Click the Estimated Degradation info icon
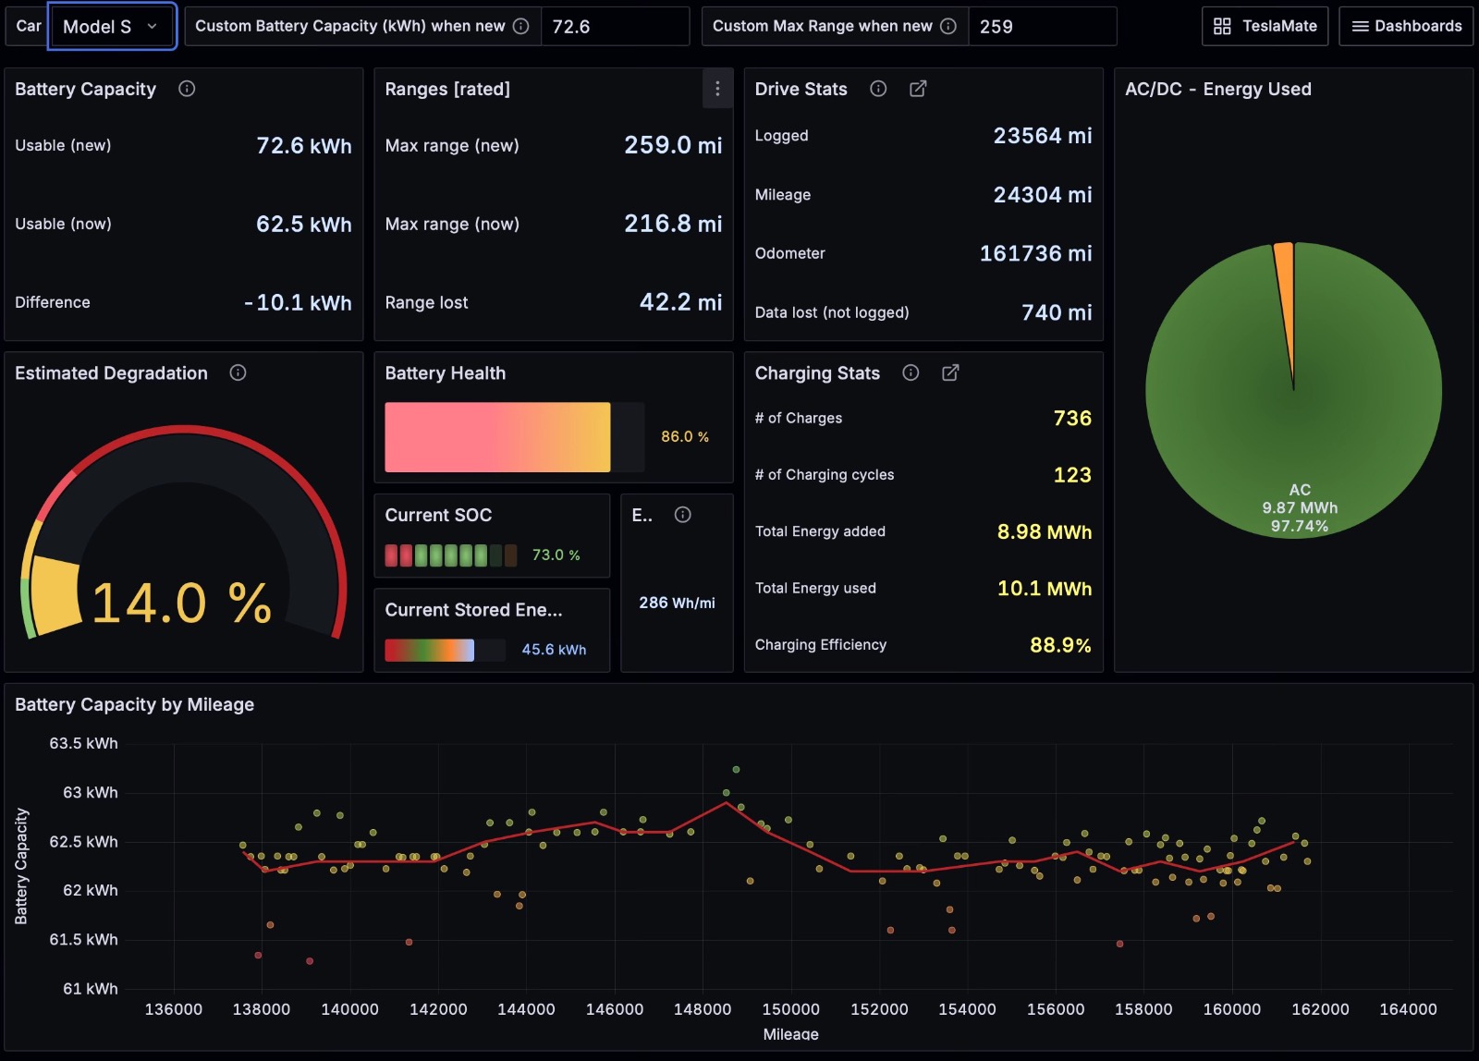Image resolution: width=1479 pixels, height=1061 pixels. coord(238,372)
